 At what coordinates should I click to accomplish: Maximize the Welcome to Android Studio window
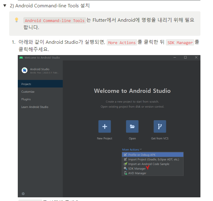point(185,58)
